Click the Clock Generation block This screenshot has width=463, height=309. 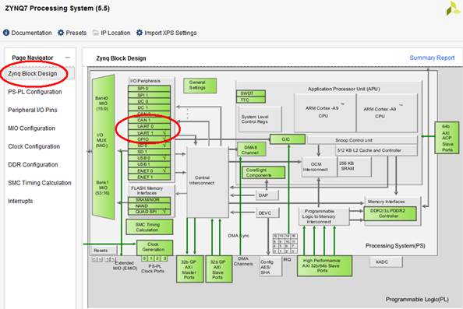(x=154, y=248)
